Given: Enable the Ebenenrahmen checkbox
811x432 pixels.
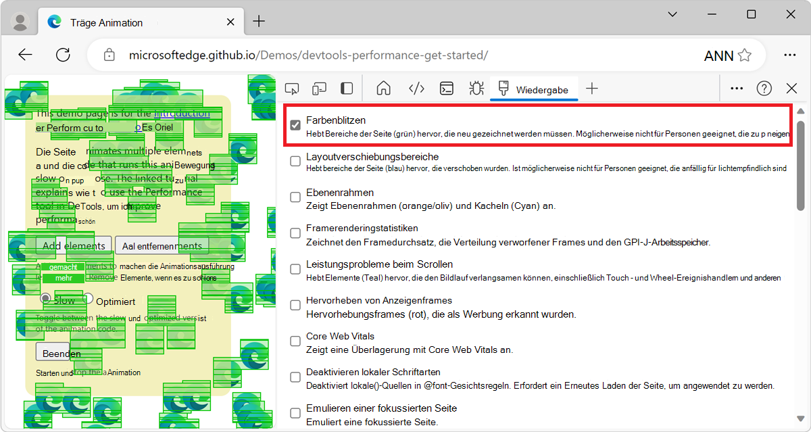Looking at the screenshot, I should 295,197.
